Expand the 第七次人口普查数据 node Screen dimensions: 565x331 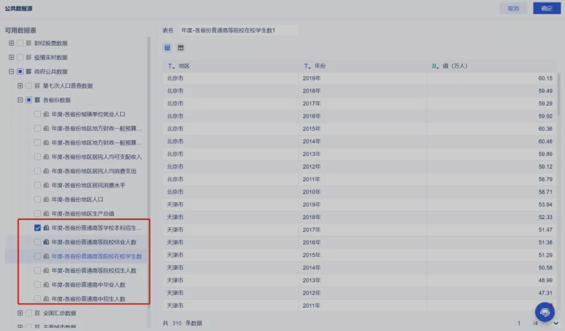20,86
